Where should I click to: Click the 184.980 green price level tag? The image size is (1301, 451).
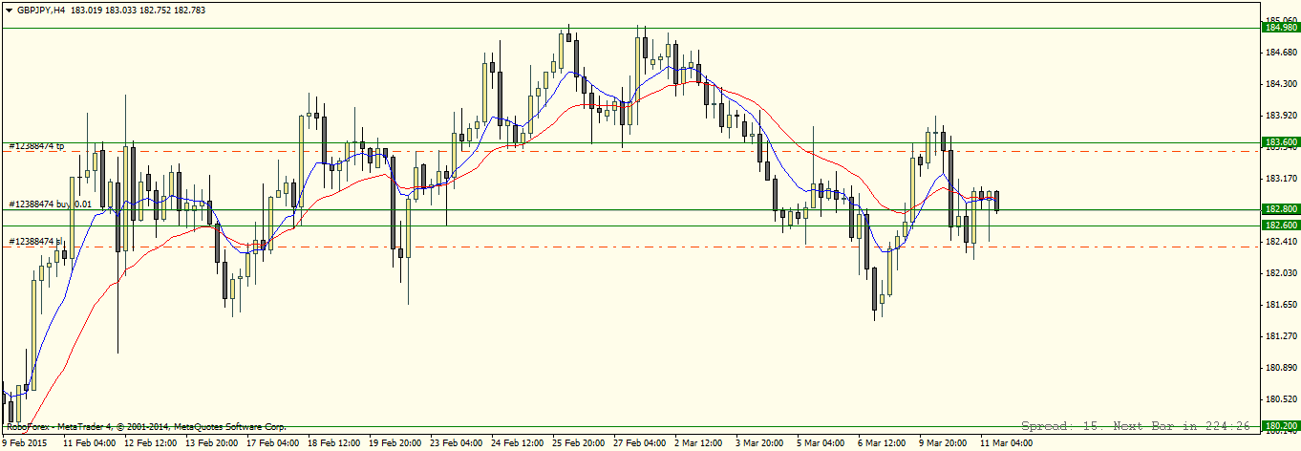point(1281,28)
